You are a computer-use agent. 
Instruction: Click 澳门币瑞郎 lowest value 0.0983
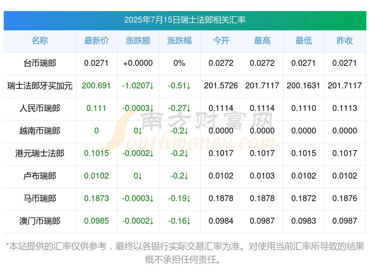(303, 221)
